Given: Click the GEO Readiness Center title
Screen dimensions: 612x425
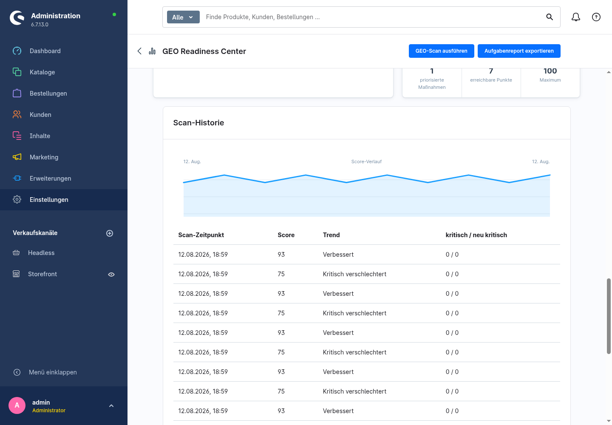Looking at the screenshot, I should tap(204, 51).
